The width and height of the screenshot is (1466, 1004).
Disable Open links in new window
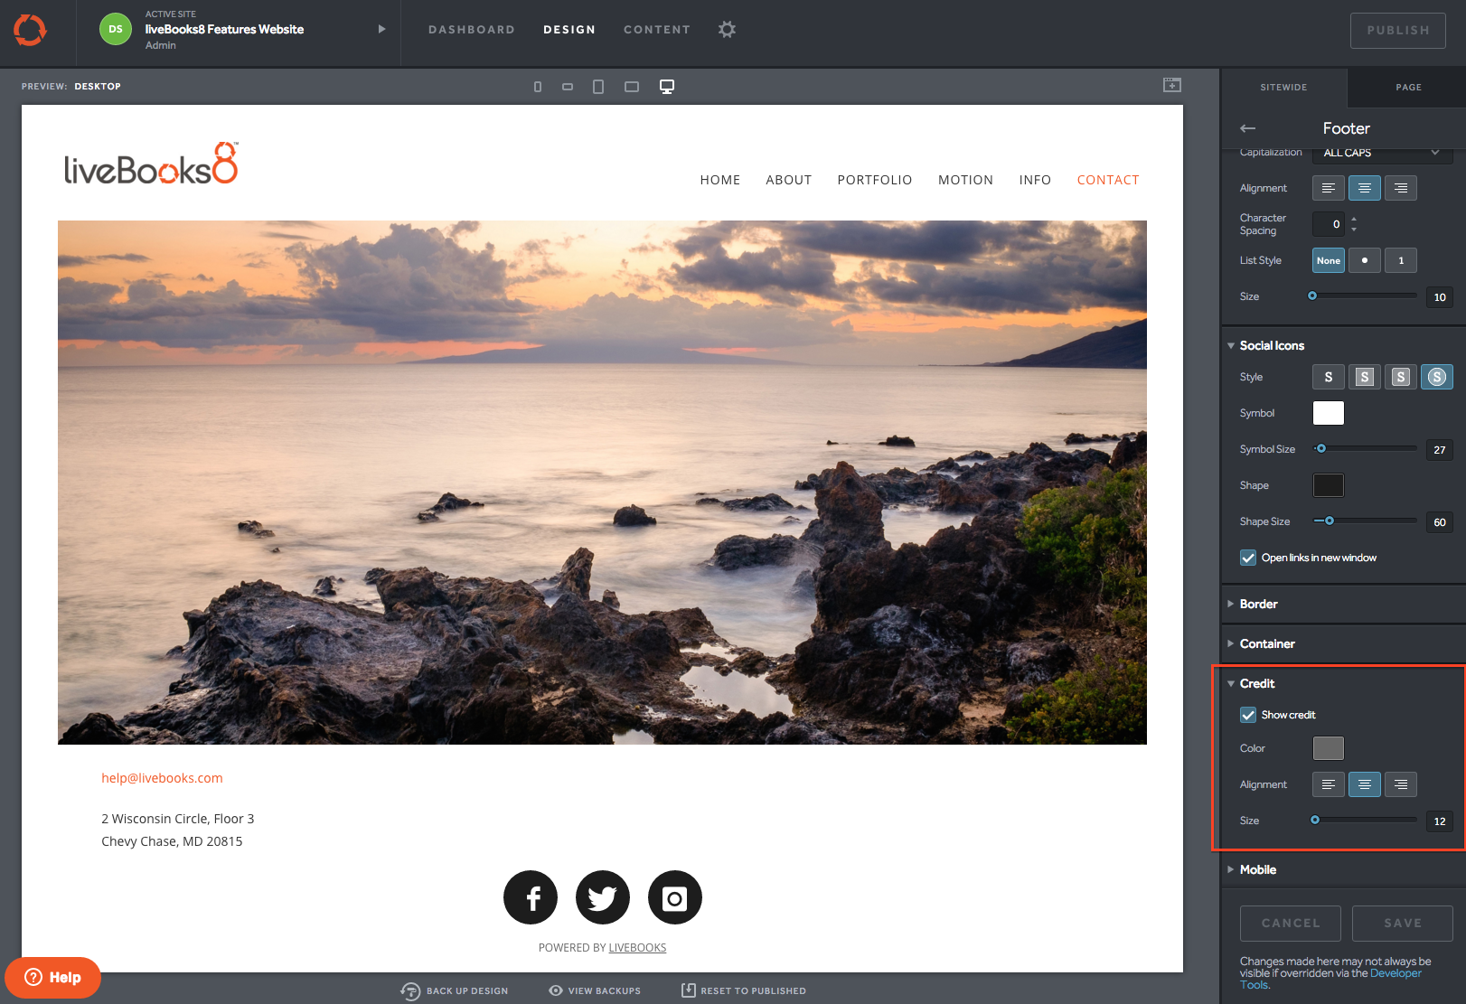(x=1248, y=558)
